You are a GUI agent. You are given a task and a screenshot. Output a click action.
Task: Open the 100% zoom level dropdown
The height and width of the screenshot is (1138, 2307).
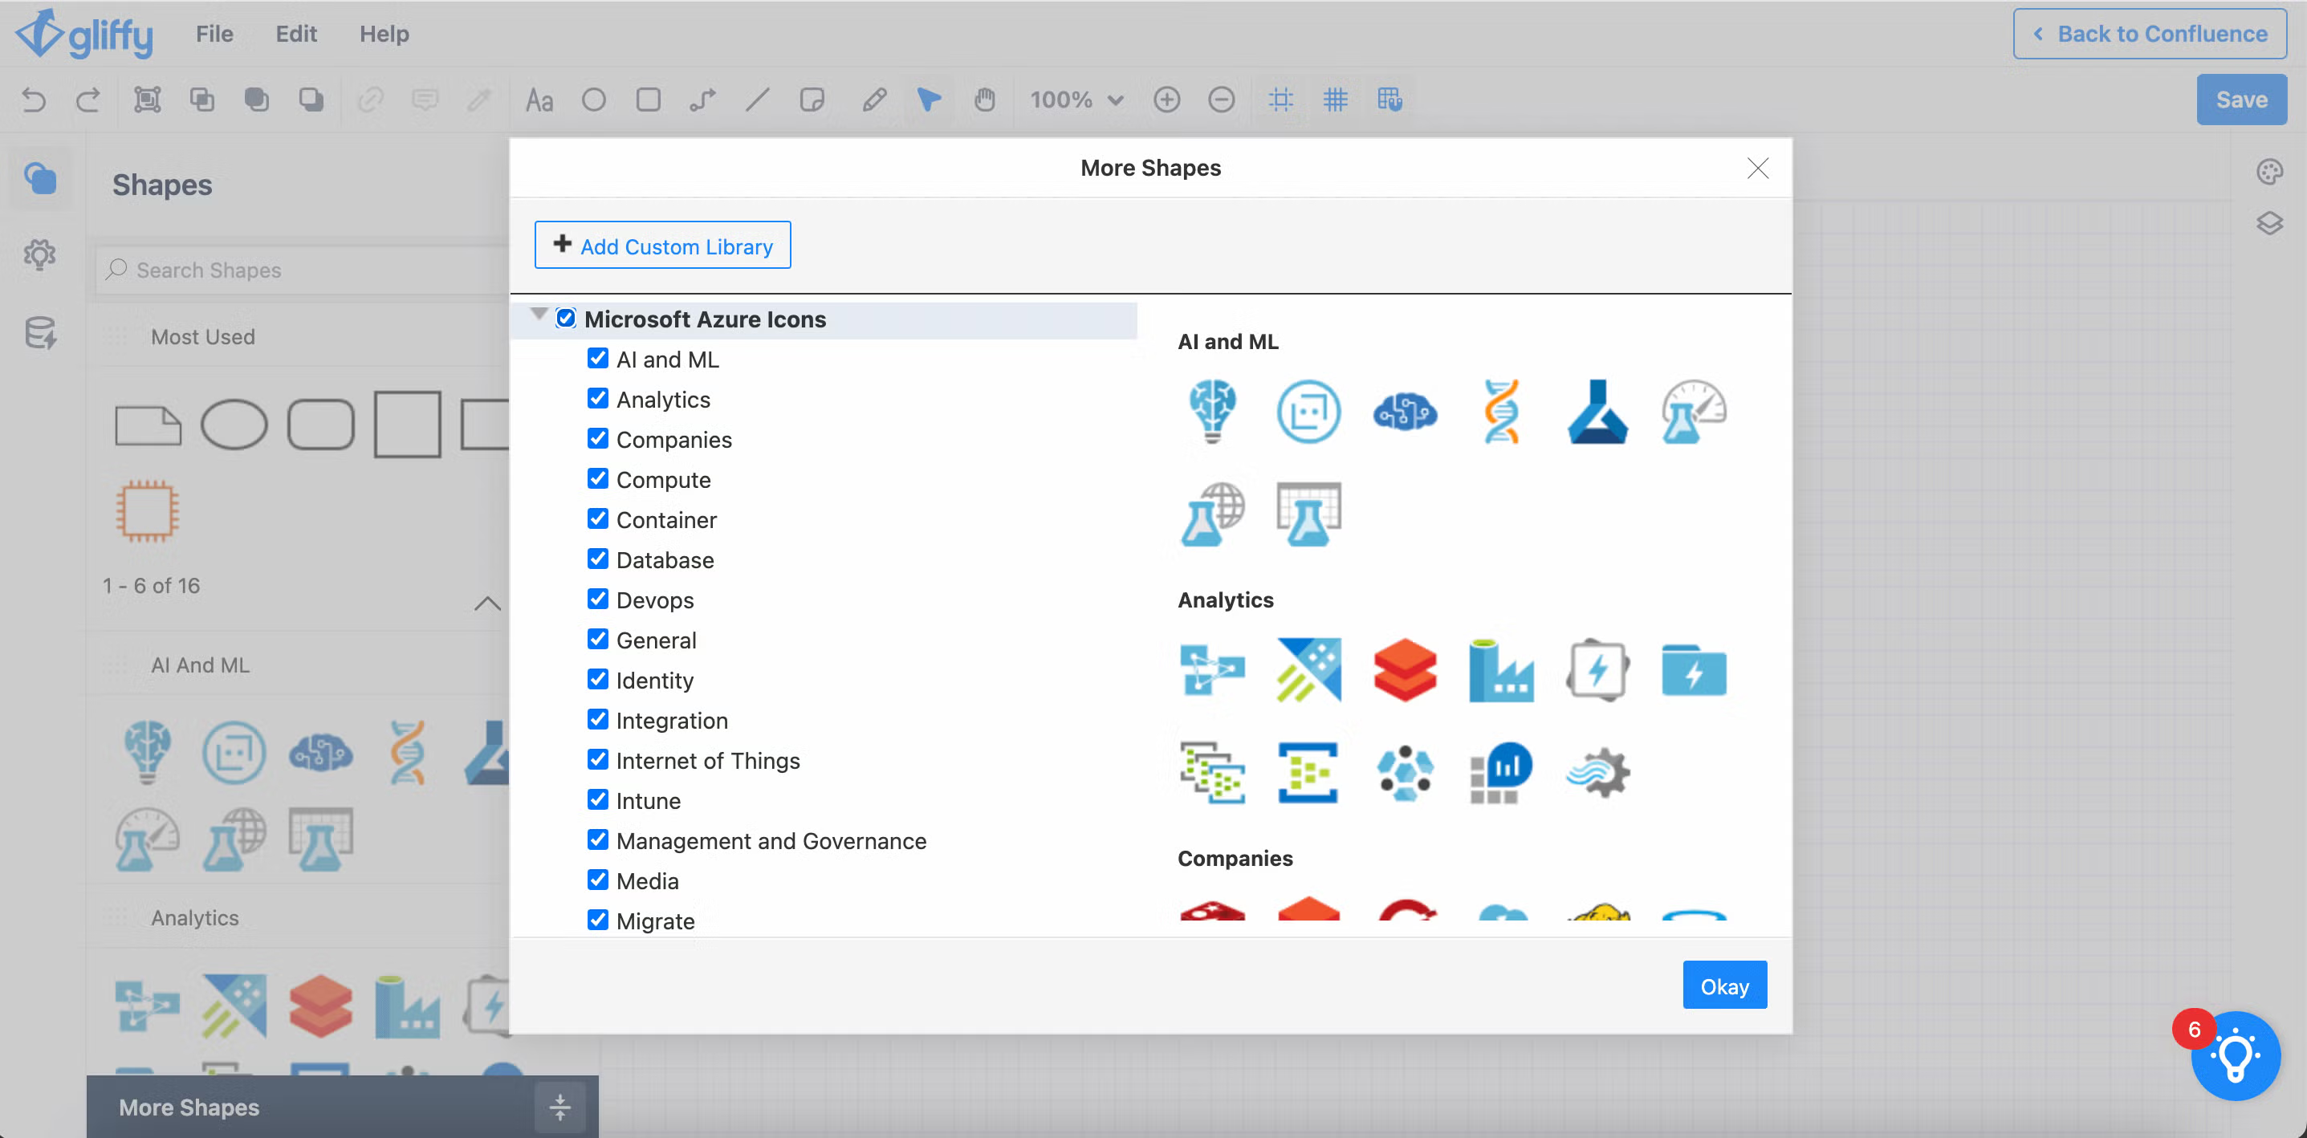tap(1076, 100)
